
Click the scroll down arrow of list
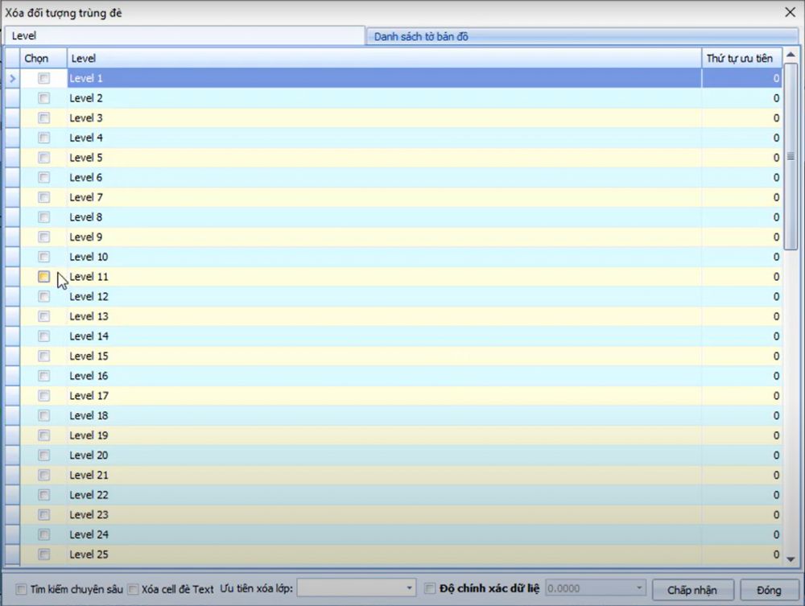pos(791,559)
